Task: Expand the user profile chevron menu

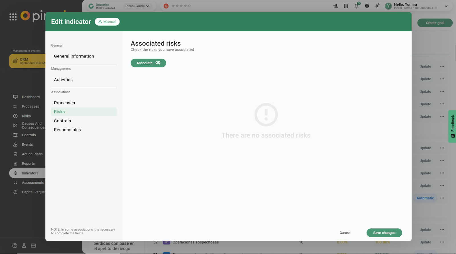Action: click(446, 6)
